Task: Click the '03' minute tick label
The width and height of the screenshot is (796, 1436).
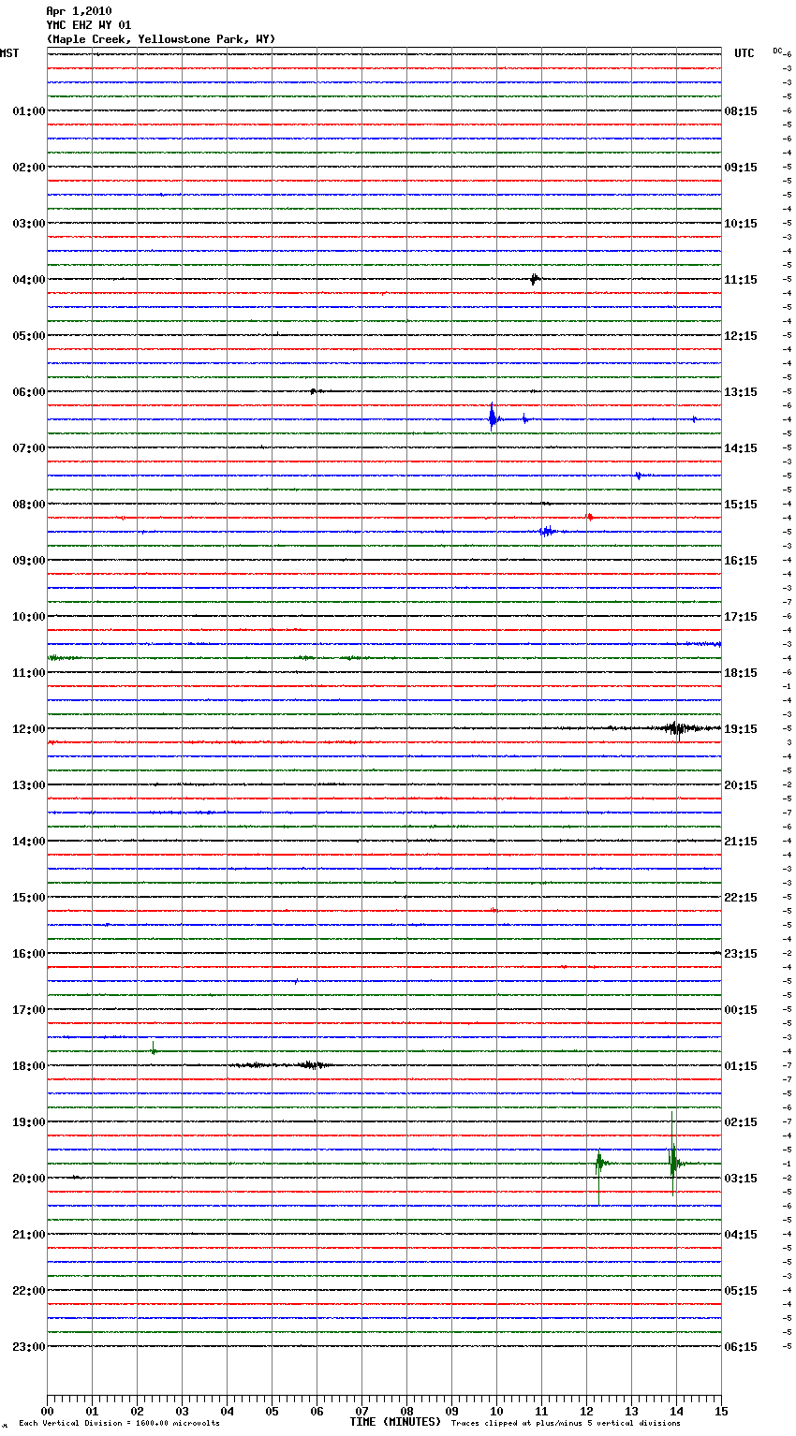Action: point(182,1412)
